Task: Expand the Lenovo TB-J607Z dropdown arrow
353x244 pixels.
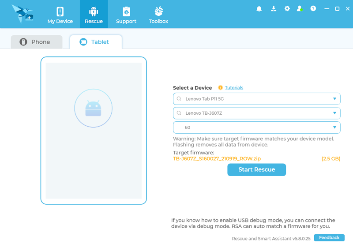Action: (x=334, y=113)
